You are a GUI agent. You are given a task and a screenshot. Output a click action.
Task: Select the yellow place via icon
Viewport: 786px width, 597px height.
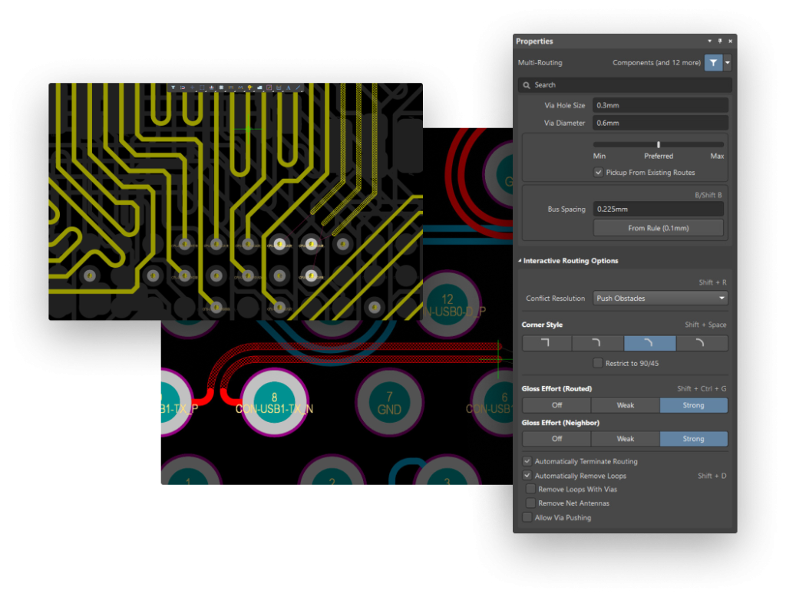(x=250, y=87)
